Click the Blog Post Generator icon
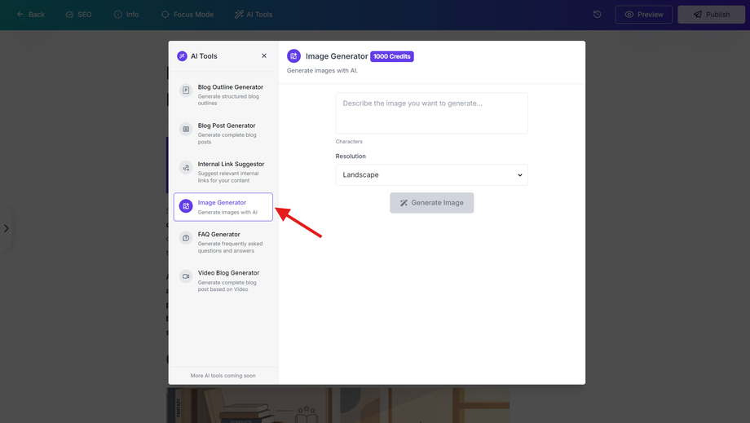This screenshot has height=423, width=750. (186, 129)
